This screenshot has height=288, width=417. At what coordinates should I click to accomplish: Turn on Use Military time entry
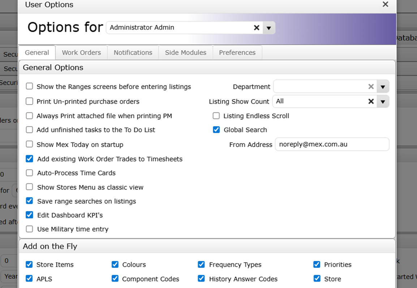pyautogui.click(x=30, y=229)
